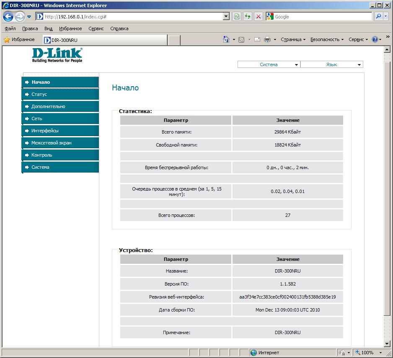Open the zoom level dropdown arrow
Screen dimensions: 393x358
coord(381,353)
